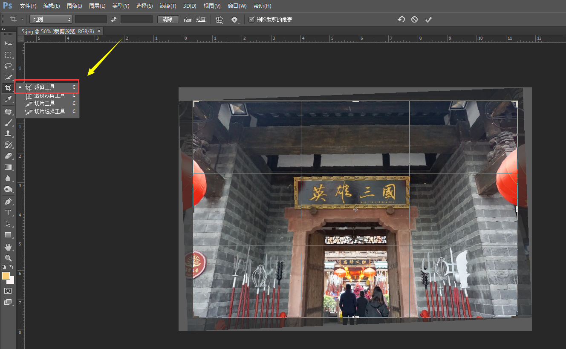566x349 pixels.
Task: Select the Eyedropper tool
Action: (8, 99)
